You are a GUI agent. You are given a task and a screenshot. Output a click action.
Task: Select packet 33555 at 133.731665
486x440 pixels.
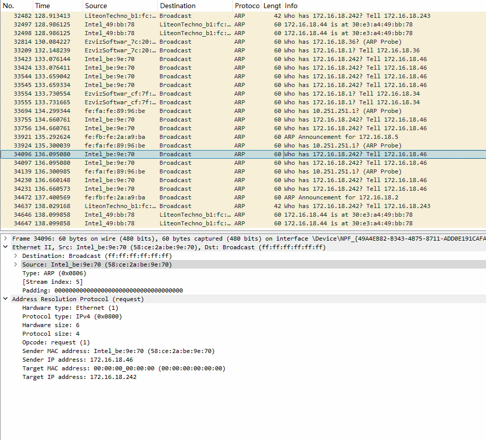coord(243,102)
